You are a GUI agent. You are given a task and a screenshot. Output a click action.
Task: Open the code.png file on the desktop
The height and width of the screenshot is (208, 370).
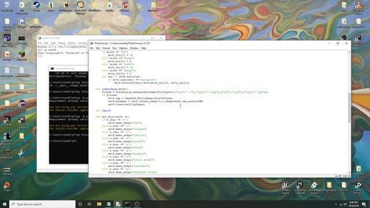7,171
